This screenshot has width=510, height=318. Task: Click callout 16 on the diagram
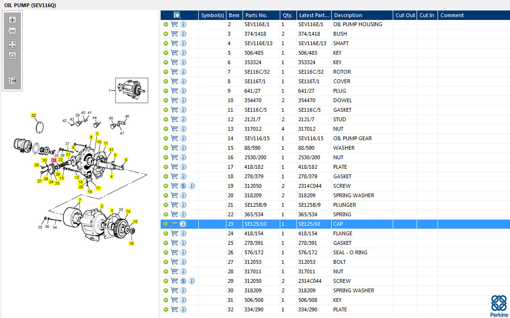(x=132, y=243)
